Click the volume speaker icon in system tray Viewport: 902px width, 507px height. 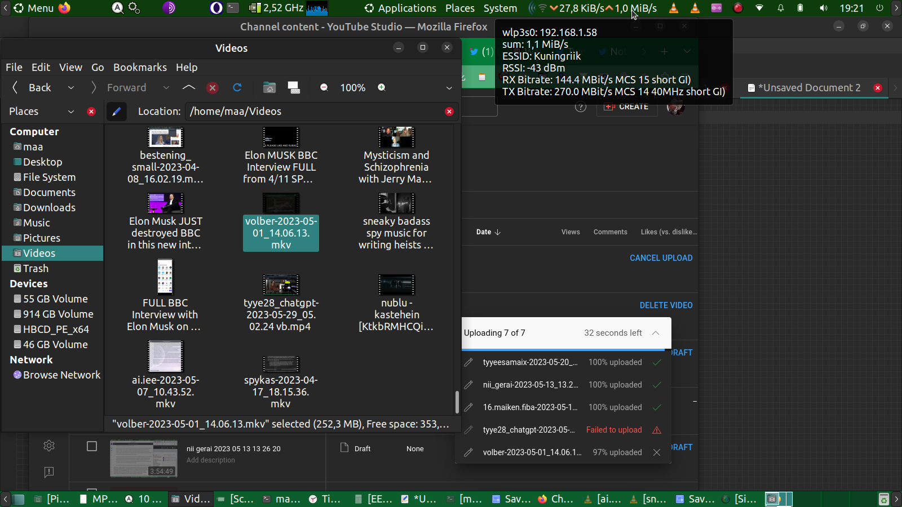(x=824, y=8)
